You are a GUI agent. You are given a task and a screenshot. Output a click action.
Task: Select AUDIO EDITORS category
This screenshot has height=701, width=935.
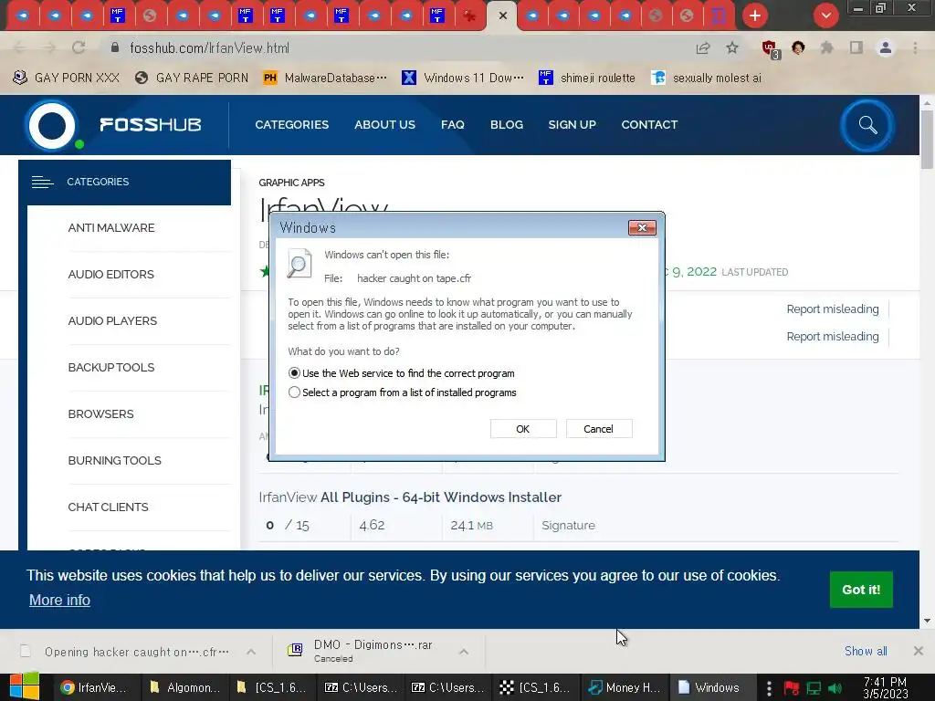pyautogui.click(x=110, y=274)
